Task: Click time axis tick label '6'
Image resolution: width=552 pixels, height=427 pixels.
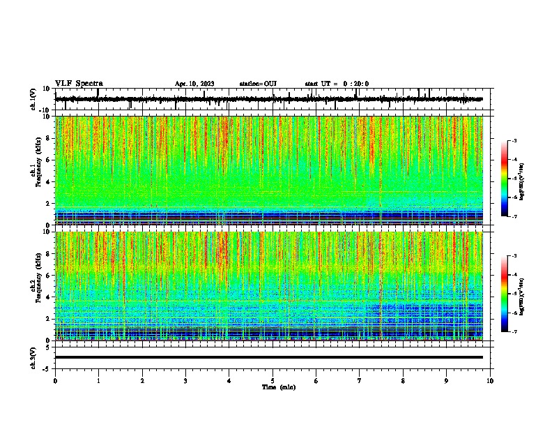Action: (316, 380)
